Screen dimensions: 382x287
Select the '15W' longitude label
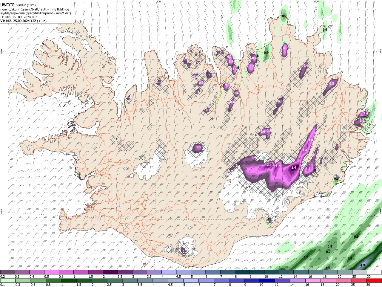click(316, 1)
